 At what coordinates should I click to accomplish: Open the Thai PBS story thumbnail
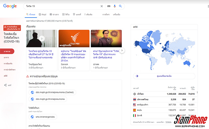point(74,38)
